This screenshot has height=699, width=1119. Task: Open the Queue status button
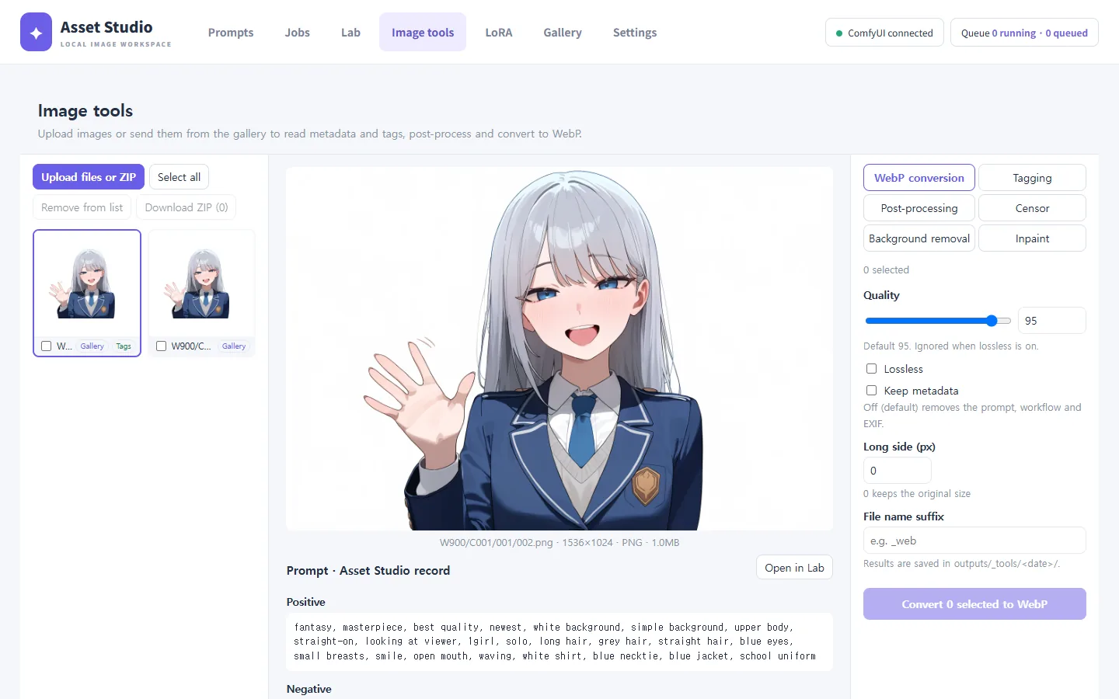(x=1024, y=33)
